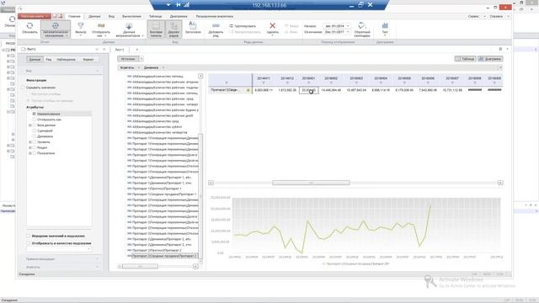The image size is (539, 303).
Task: Toggle the Дерево рядов series tree button
Action: pyautogui.click(x=173, y=29)
